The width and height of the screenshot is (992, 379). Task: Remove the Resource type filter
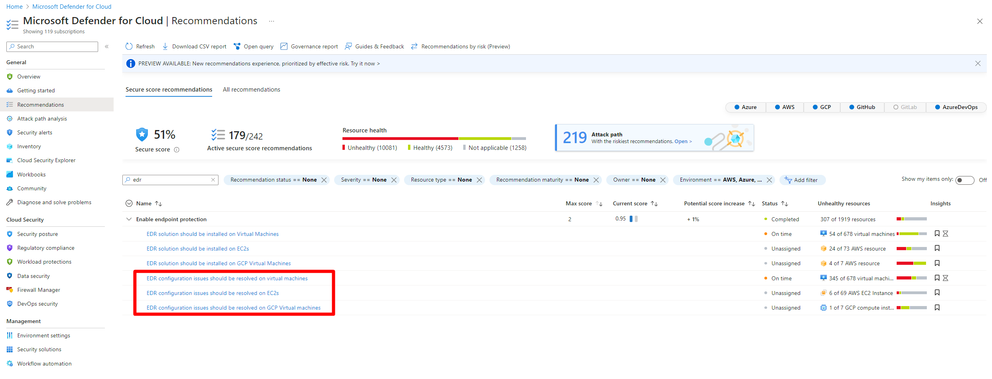tap(480, 180)
